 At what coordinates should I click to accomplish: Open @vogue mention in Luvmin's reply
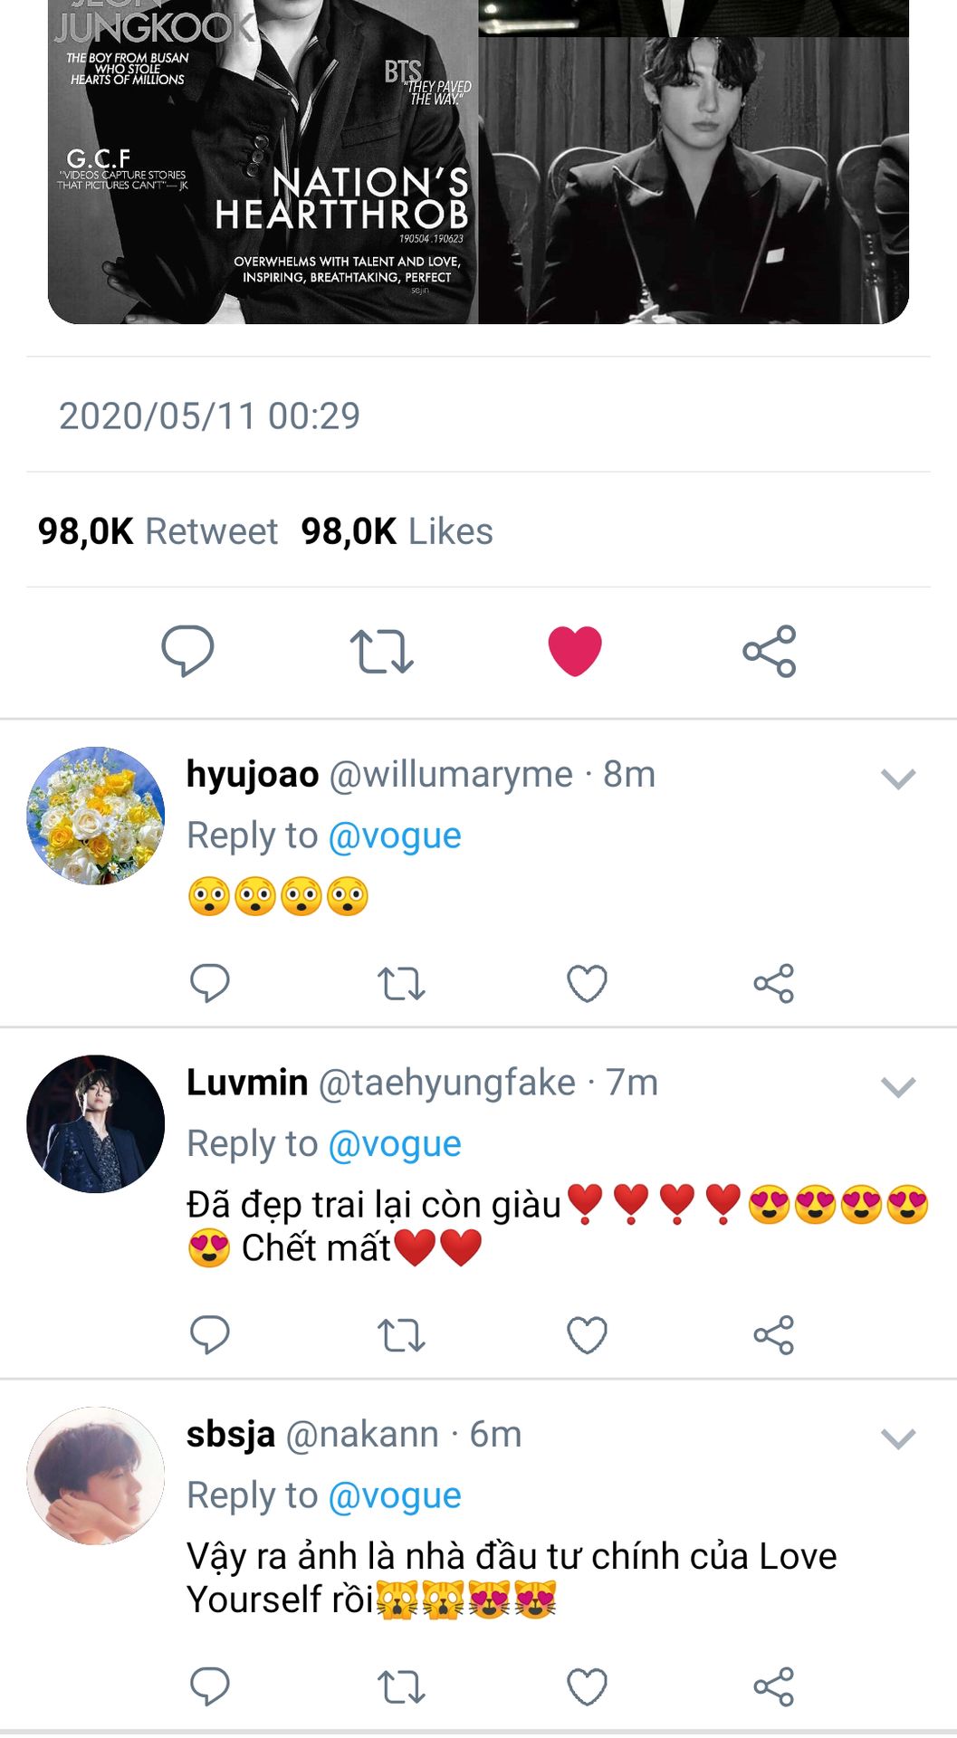(395, 1144)
